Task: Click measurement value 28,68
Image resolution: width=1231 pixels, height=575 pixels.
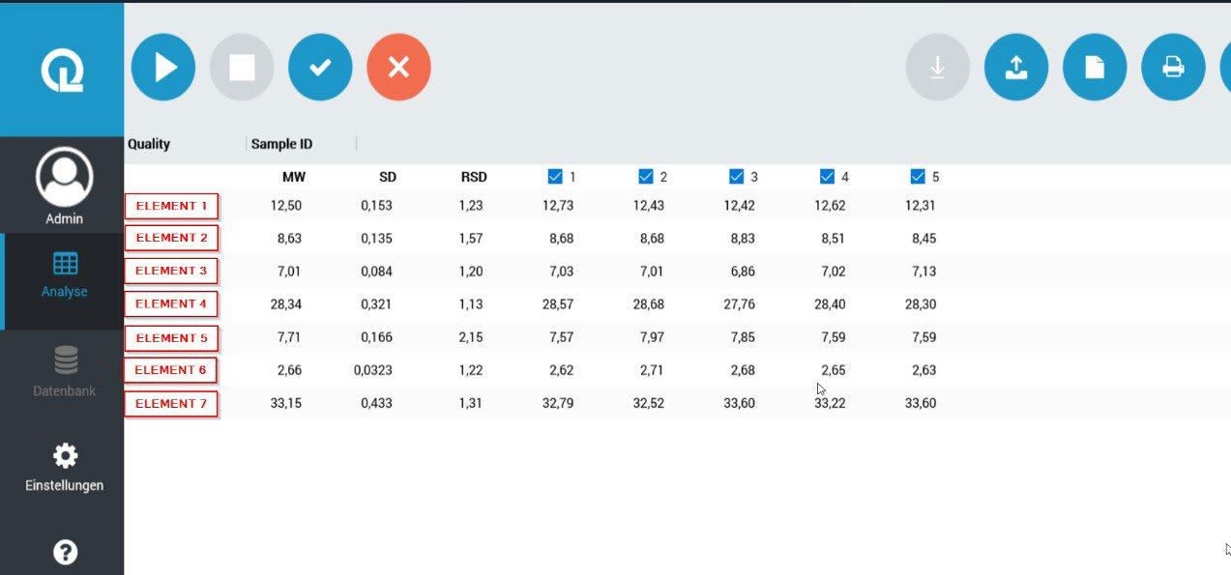Action: pyautogui.click(x=649, y=304)
